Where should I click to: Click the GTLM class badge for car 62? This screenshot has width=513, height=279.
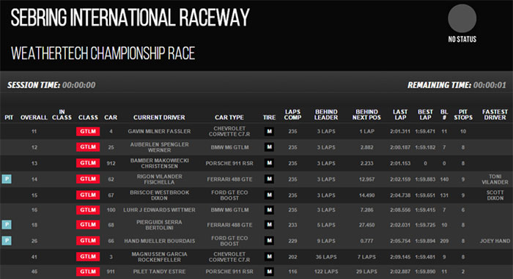point(88,179)
